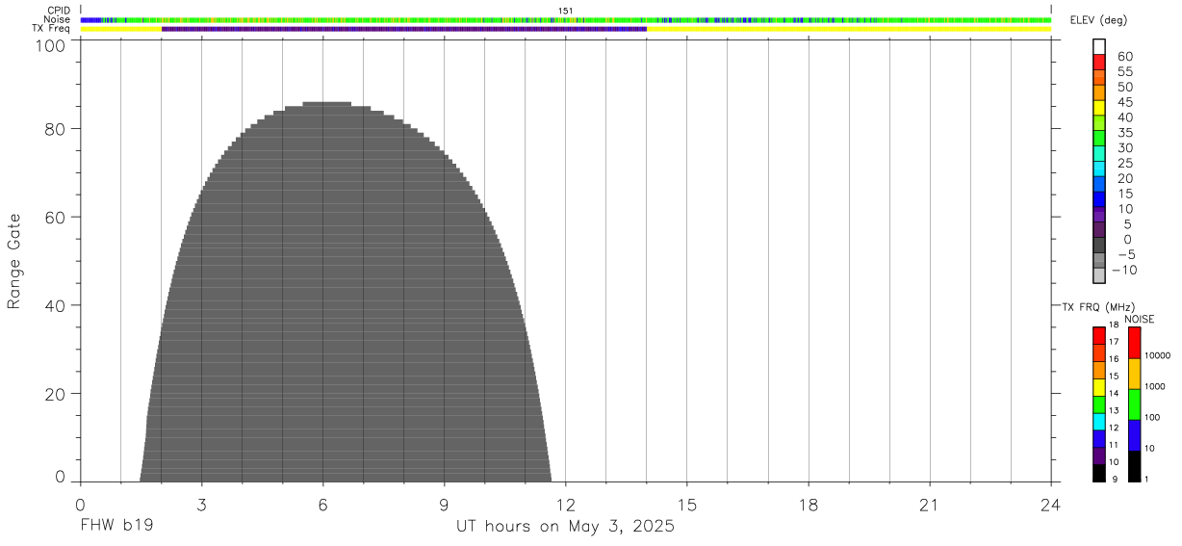Click the x-axis tick label '12'
The height and width of the screenshot is (546, 1182).
point(565,504)
